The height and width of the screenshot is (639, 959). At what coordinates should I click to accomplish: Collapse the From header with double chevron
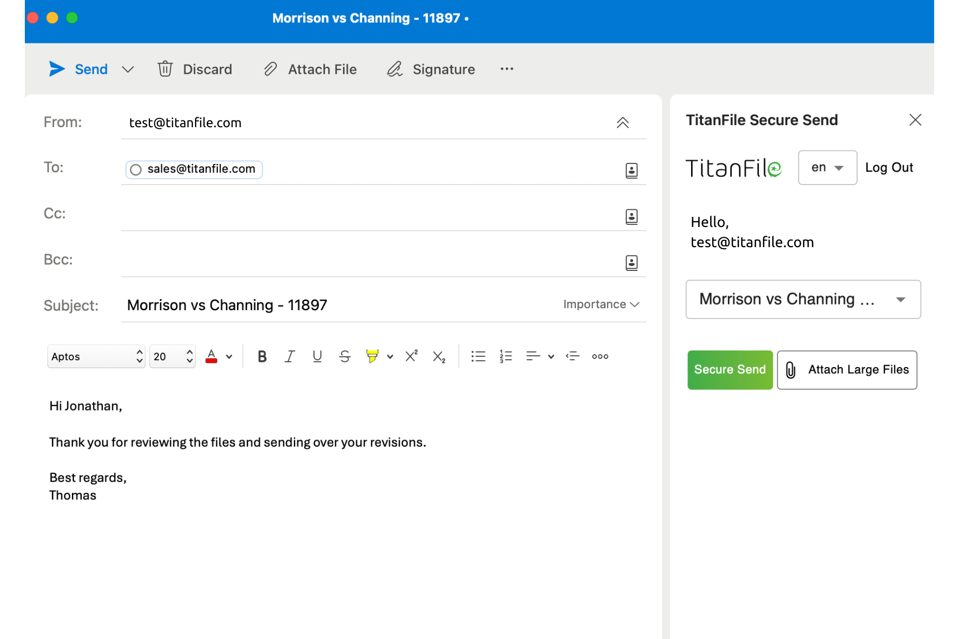(623, 123)
